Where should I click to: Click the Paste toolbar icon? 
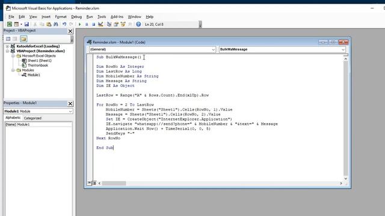[x=49, y=24]
